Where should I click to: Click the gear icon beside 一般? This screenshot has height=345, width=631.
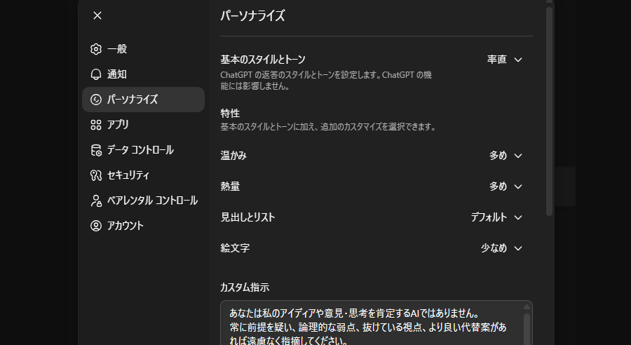click(x=96, y=49)
